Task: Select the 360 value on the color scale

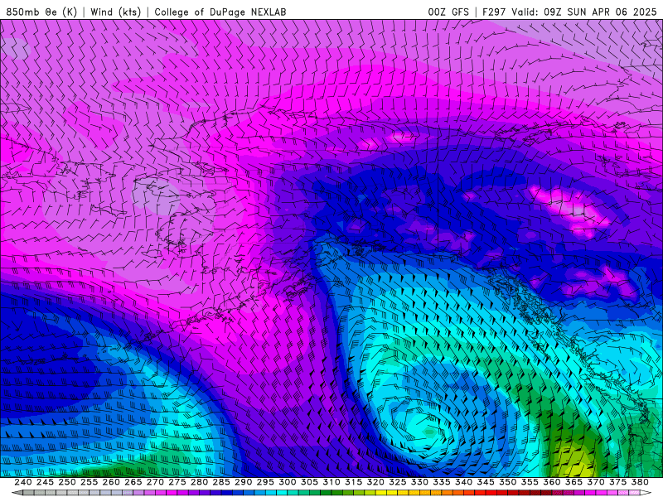Action: coord(551,482)
